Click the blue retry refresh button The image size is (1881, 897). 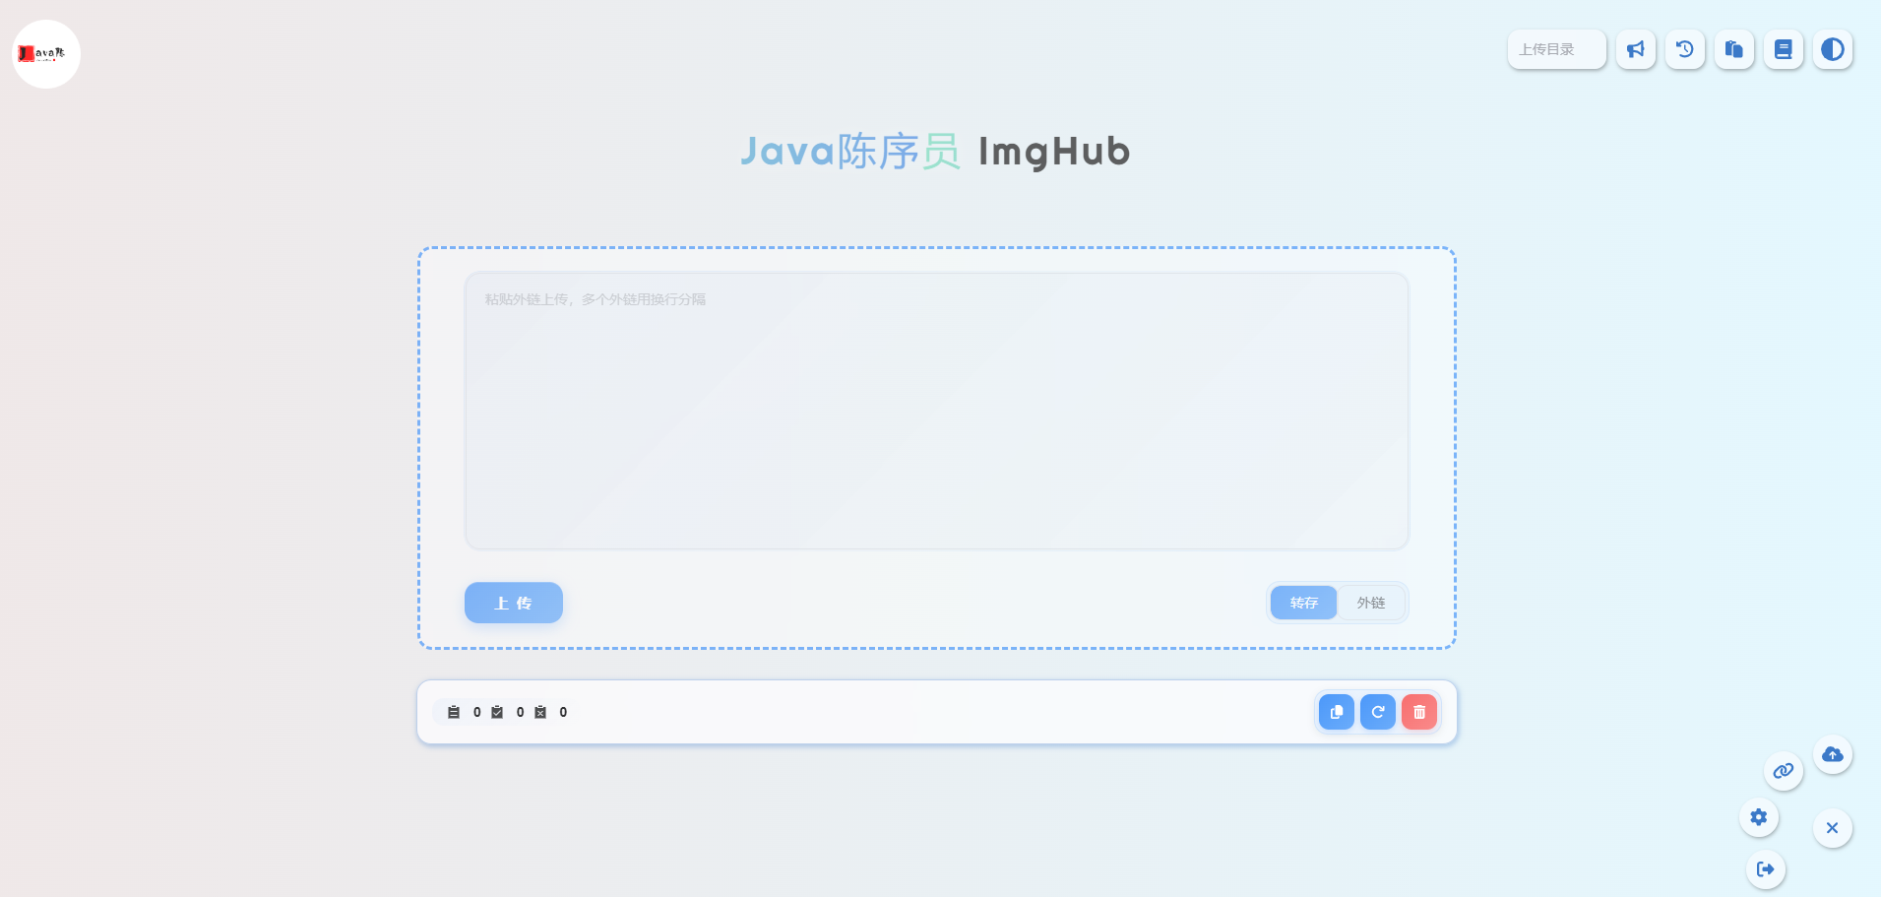tap(1377, 712)
